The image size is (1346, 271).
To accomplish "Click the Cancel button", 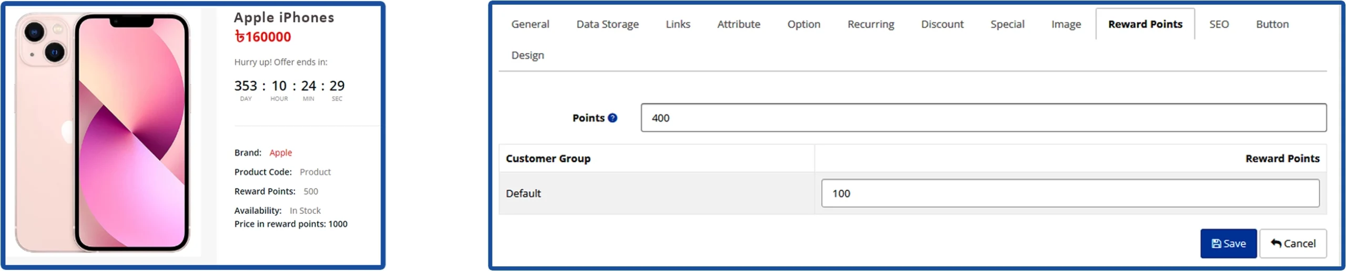I will click(x=1292, y=244).
